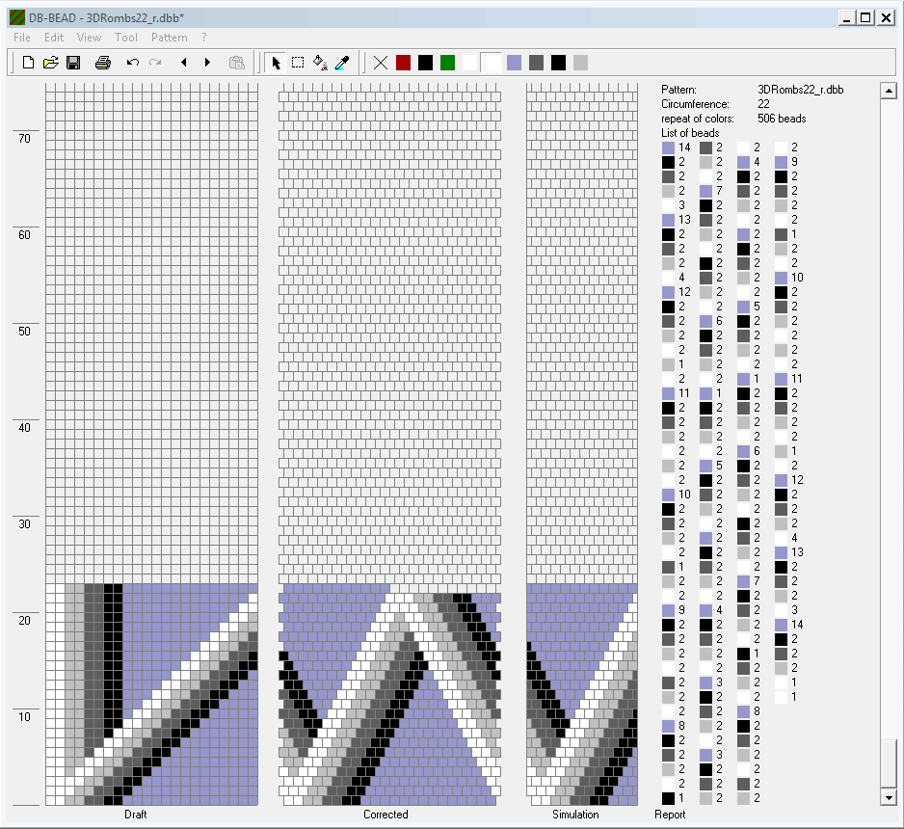
Task: Shift the pattern left with the arrow icon
Action: 183,63
